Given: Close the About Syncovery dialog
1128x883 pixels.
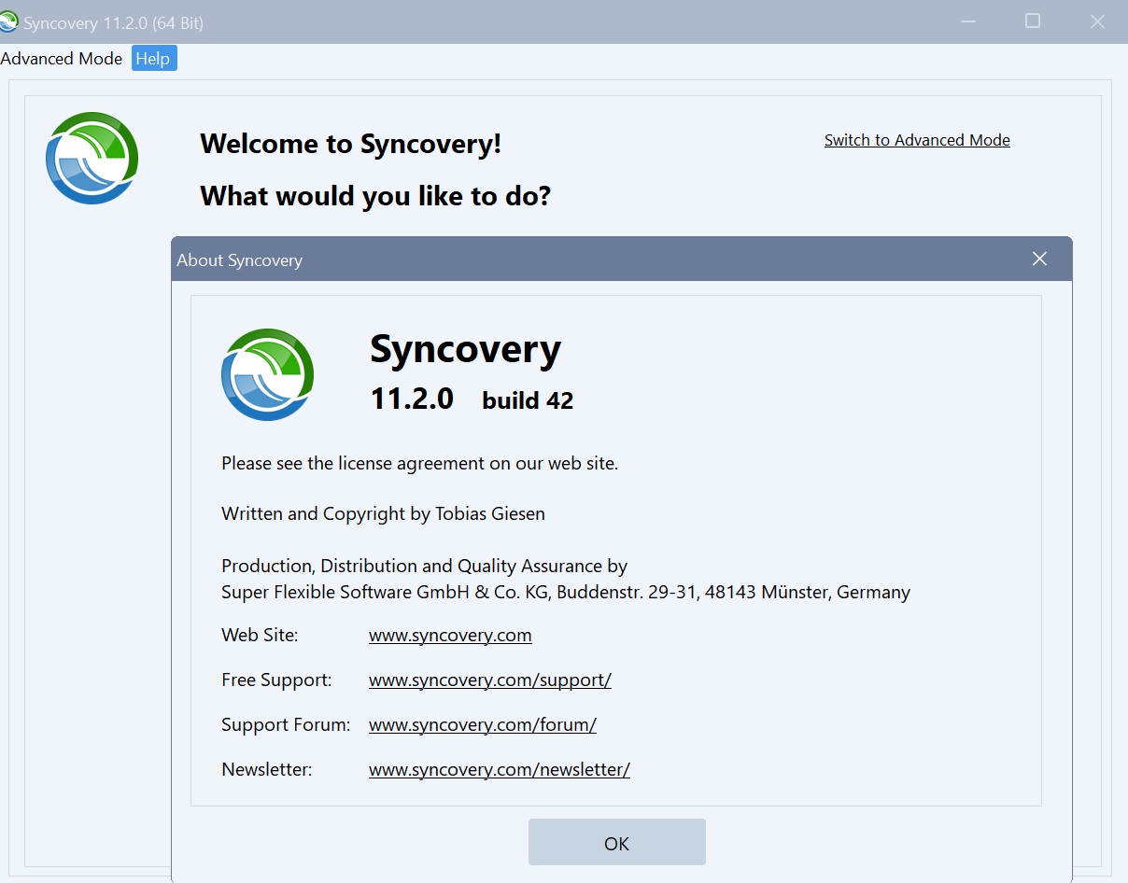Looking at the screenshot, I should [1039, 259].
